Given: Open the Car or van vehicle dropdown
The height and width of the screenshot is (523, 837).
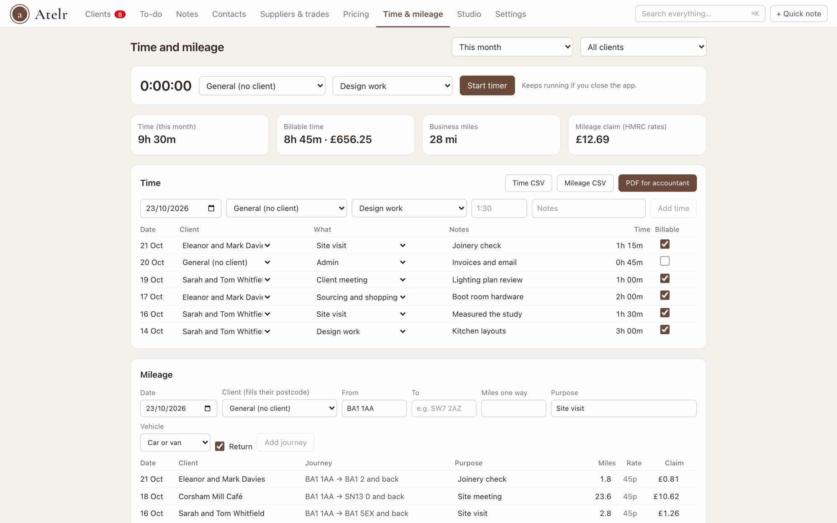Looking at the screenshot, I should (x=175, y=443).
